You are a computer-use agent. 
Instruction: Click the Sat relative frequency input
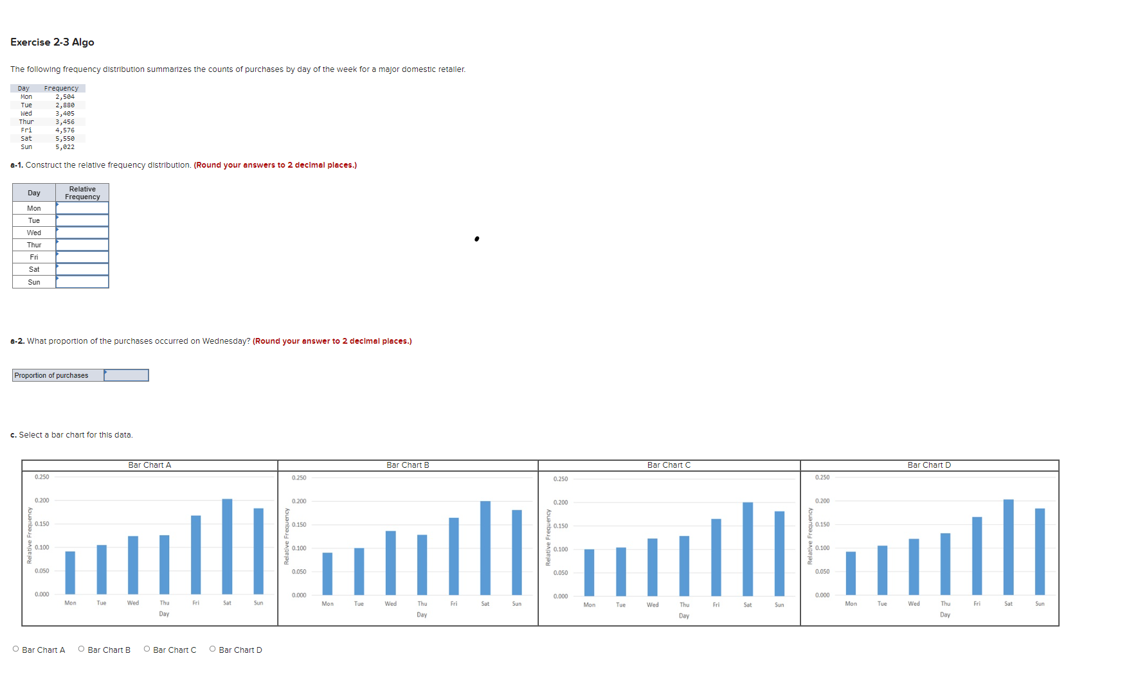pyautogui.click(x=82, y=269)
